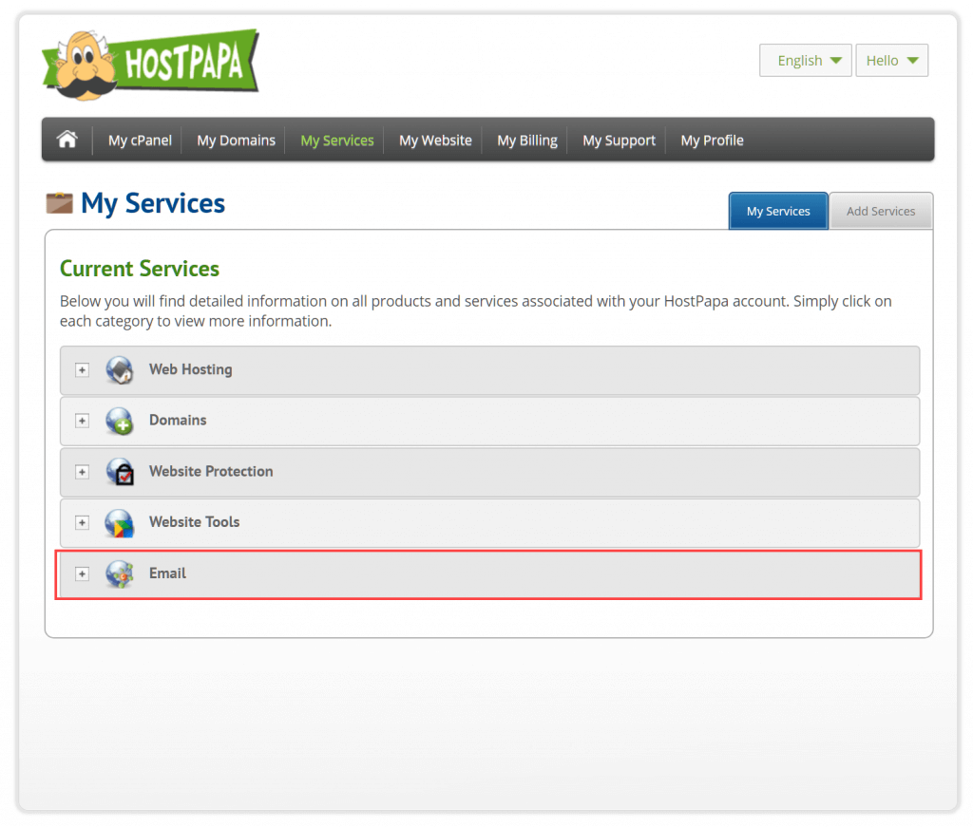Open the English language dropdown
Screen dimensions: 973x827
pos(805,60)
